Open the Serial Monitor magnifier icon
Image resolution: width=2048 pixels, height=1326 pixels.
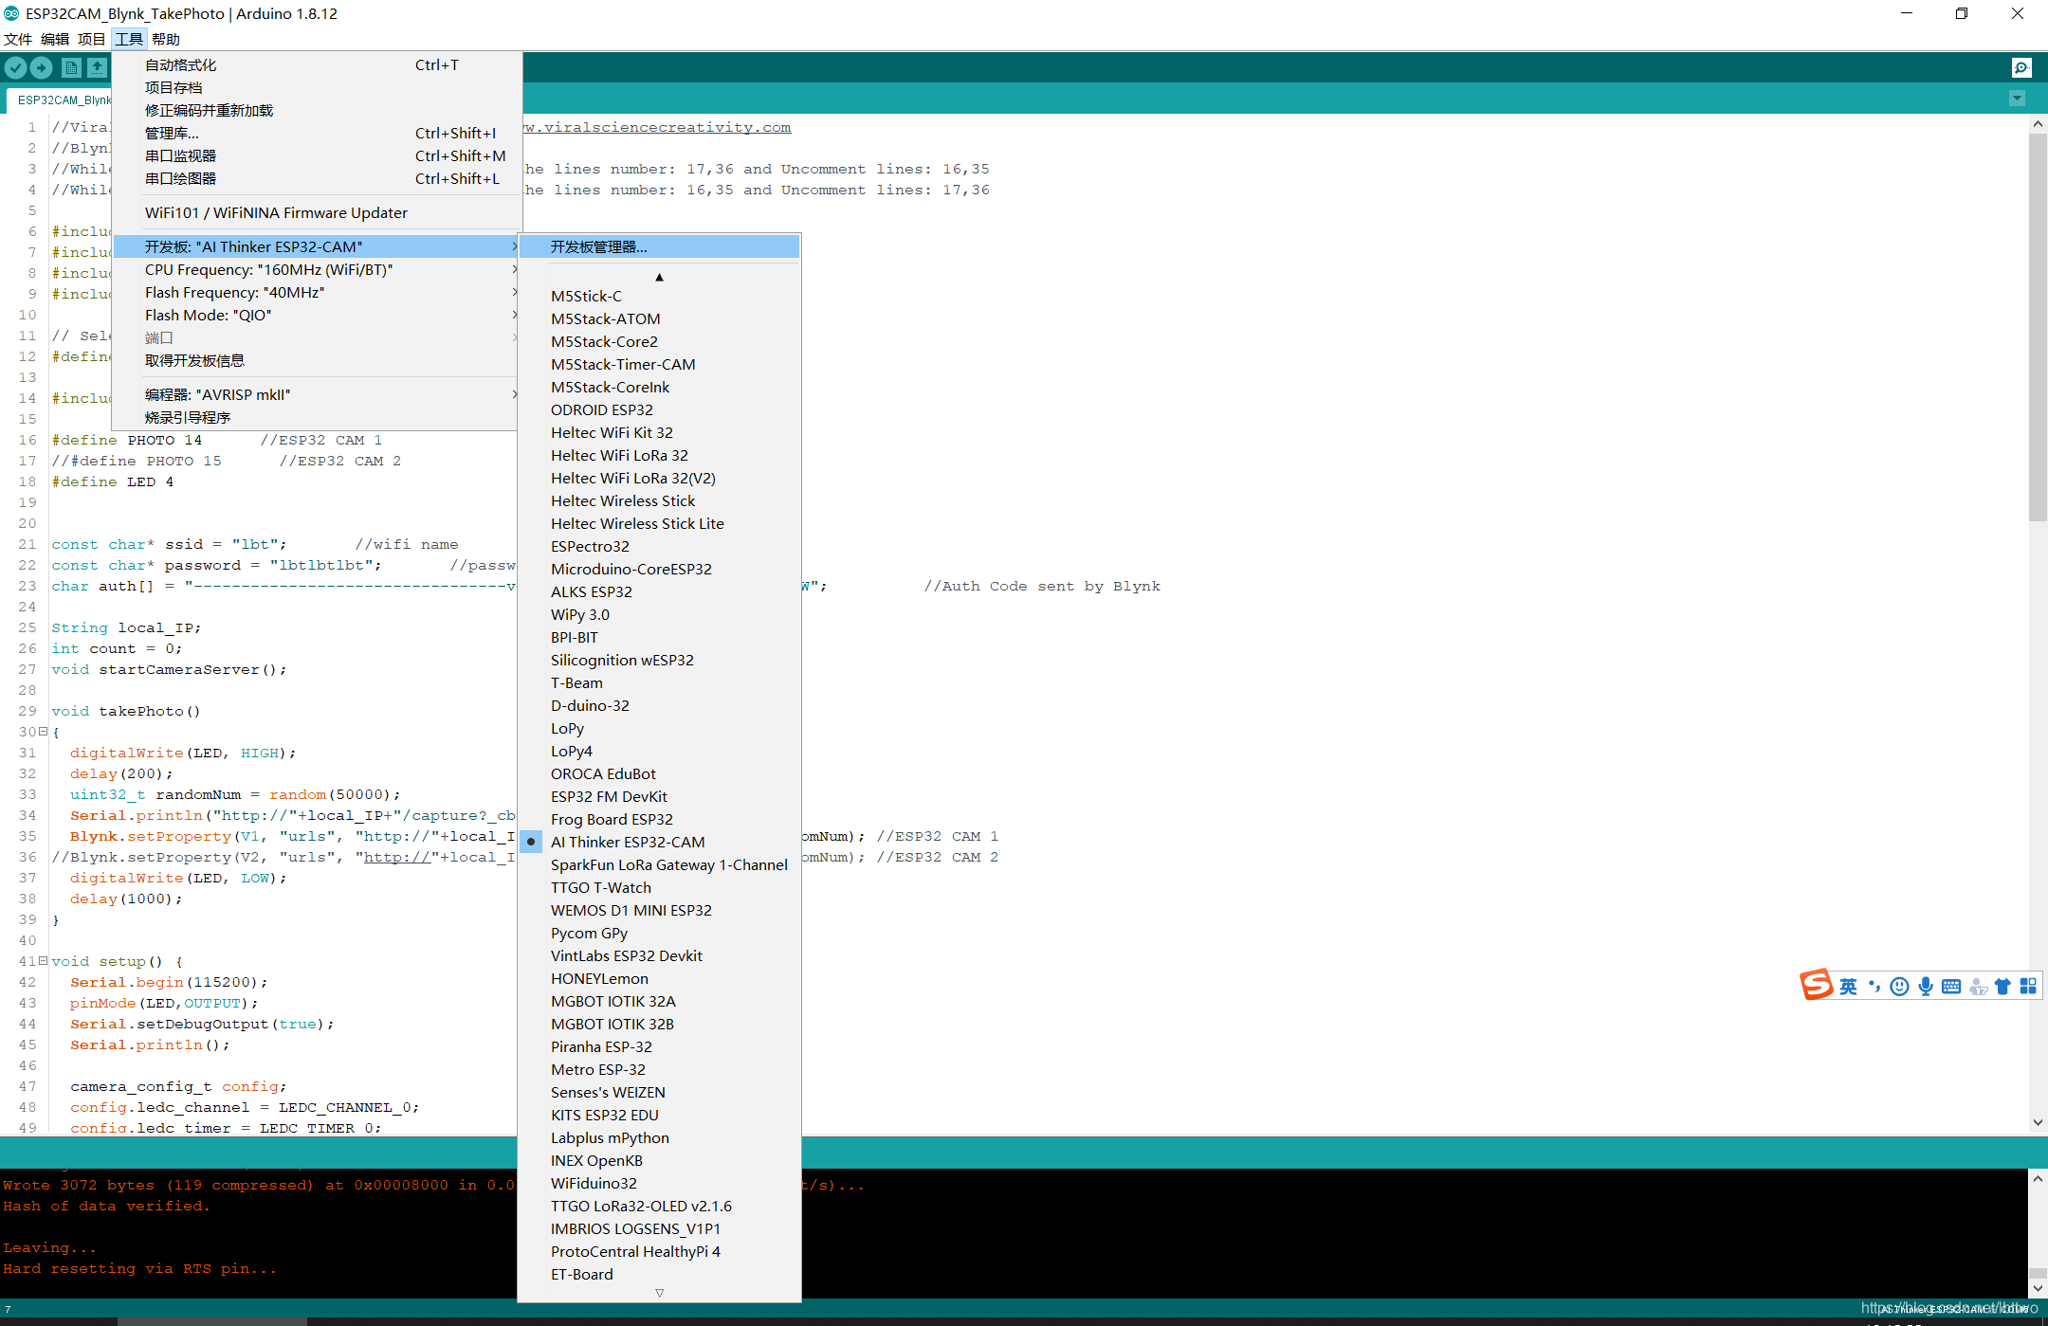coord(2022,67)
